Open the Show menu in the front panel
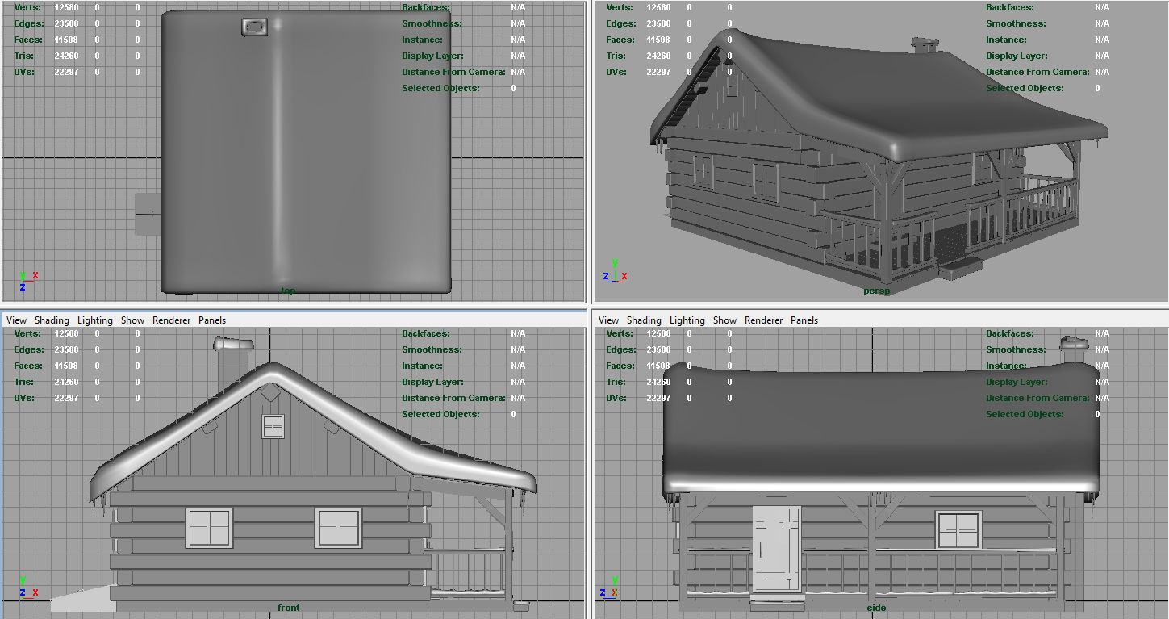This screenshot has width=1169, height=619. pos(133,320)
